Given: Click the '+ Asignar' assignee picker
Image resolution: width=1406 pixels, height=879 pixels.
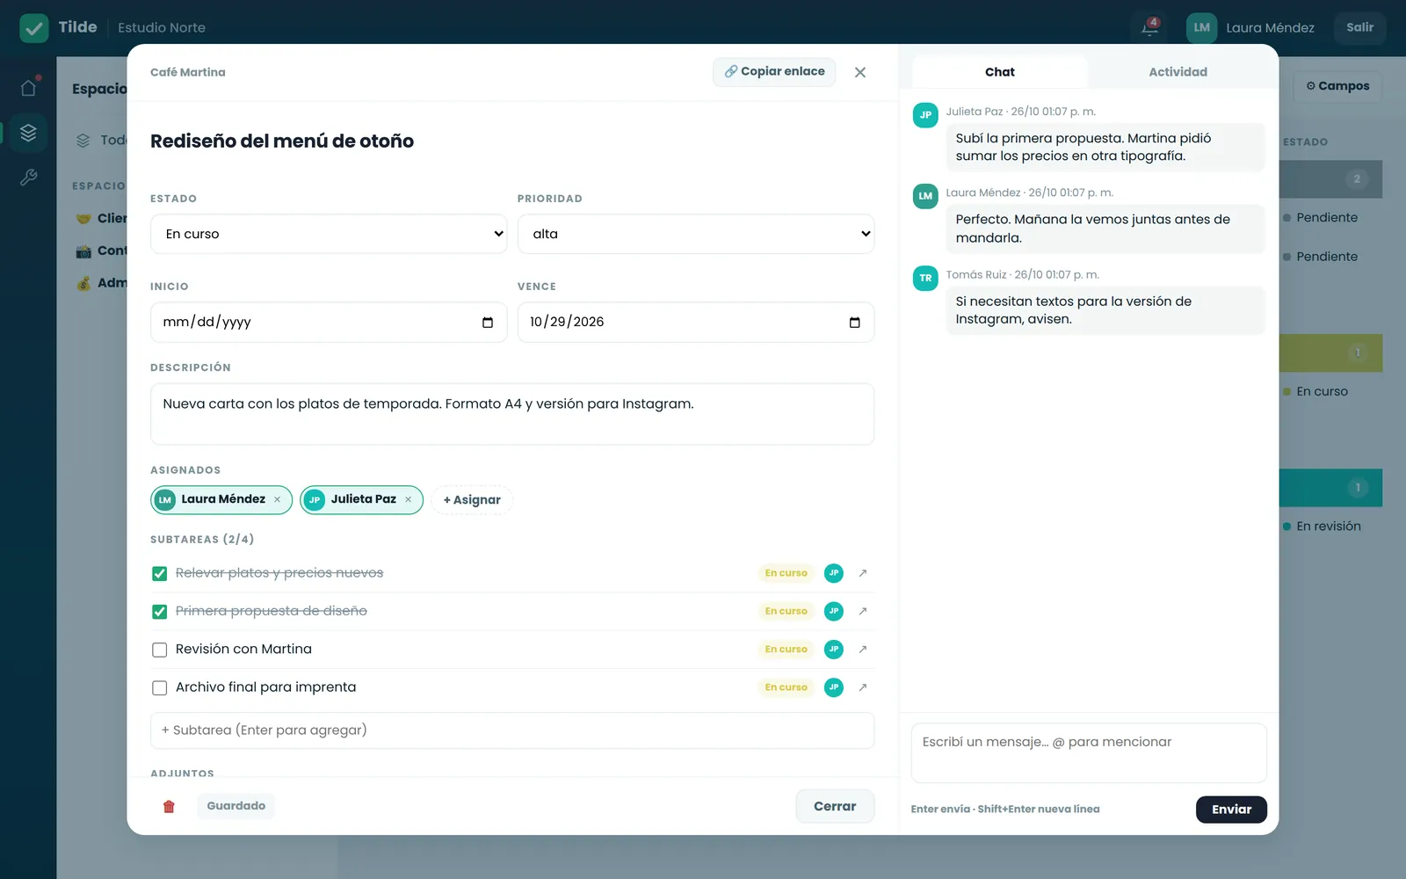Looking at the screenshot, I should (x=472, y=500).
